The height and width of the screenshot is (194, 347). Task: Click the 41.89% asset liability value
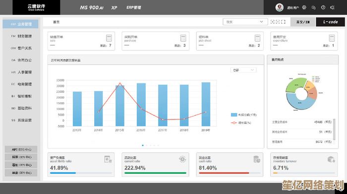pos(59,168)
